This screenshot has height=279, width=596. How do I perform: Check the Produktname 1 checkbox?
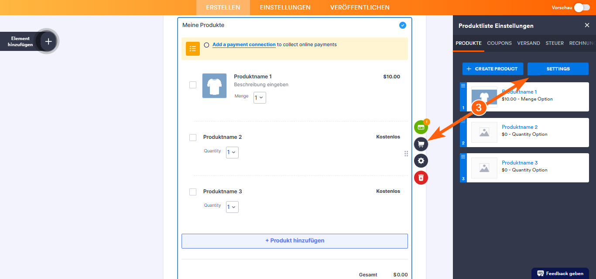(193, 85)
